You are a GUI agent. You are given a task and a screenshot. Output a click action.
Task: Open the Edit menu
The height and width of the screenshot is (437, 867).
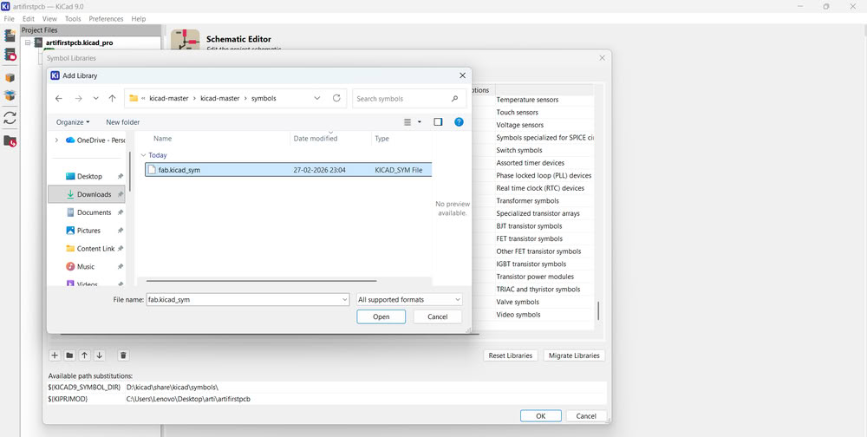tap(29, 19)
